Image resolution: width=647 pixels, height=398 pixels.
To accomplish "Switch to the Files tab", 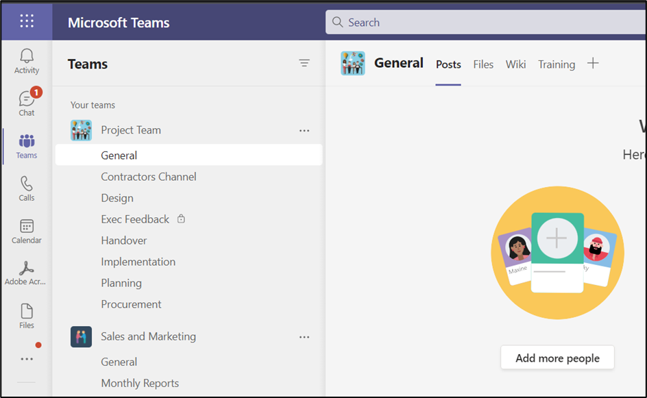I will point(483,64).
